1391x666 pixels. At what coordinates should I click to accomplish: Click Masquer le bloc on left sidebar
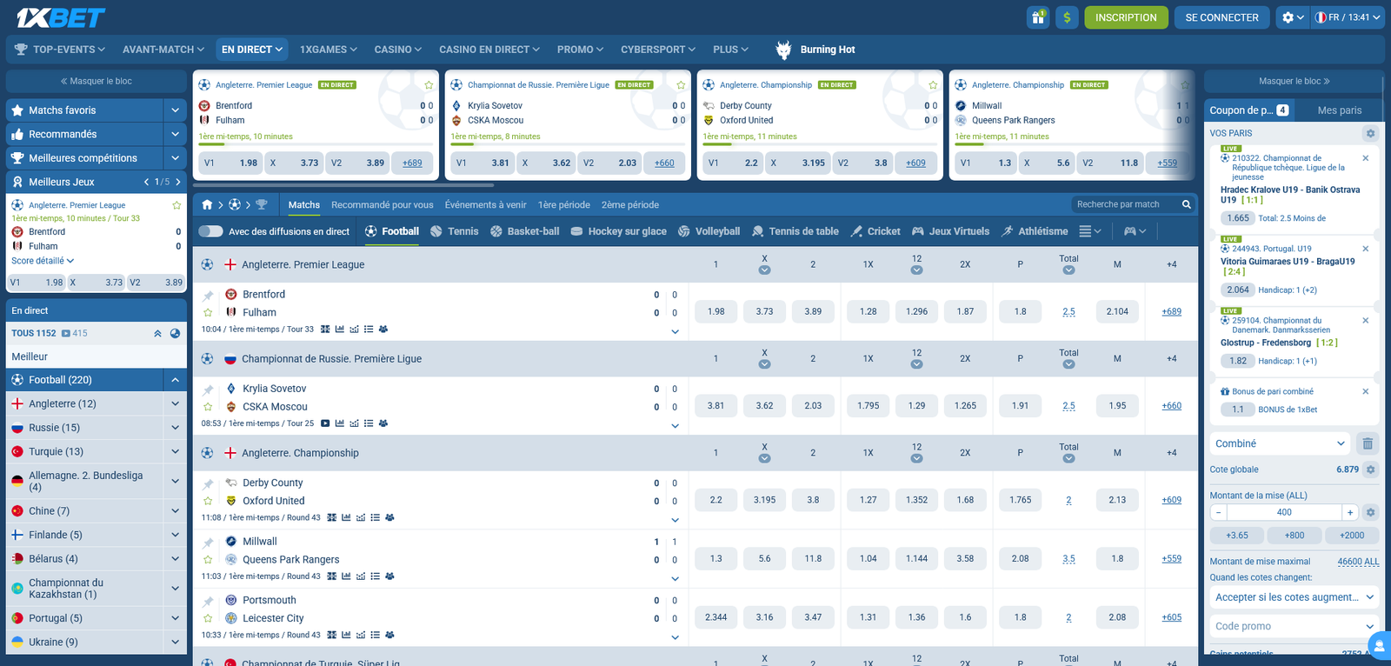96,81
